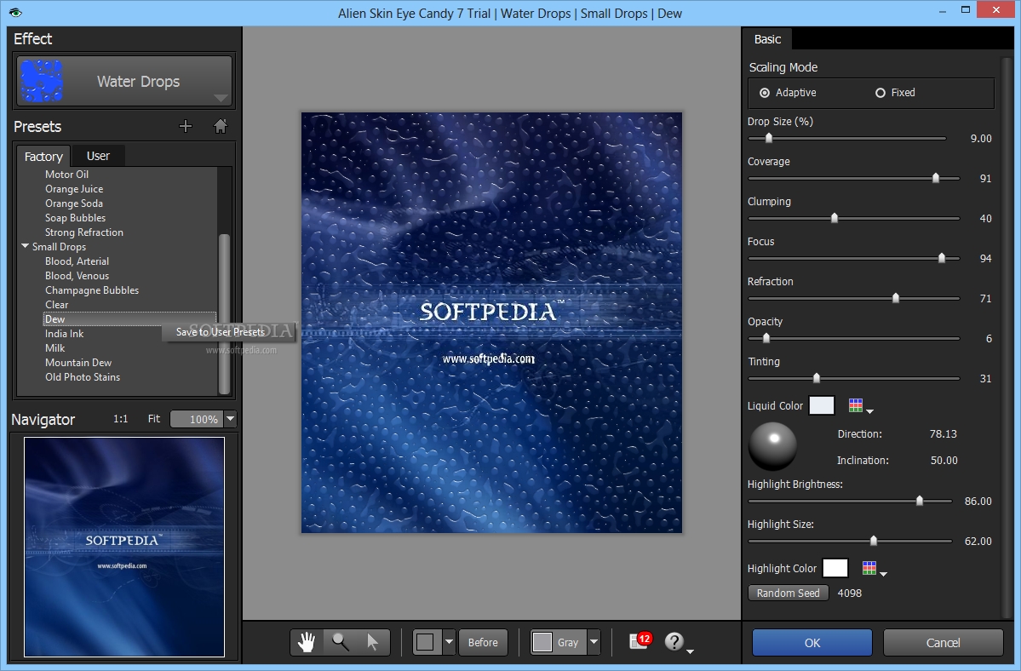Click the Refraction slider handle
1021x671 pixels.
(896, 298)
